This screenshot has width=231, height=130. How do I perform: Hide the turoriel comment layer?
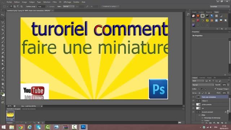pyautogui.click(x=193, y=112)
